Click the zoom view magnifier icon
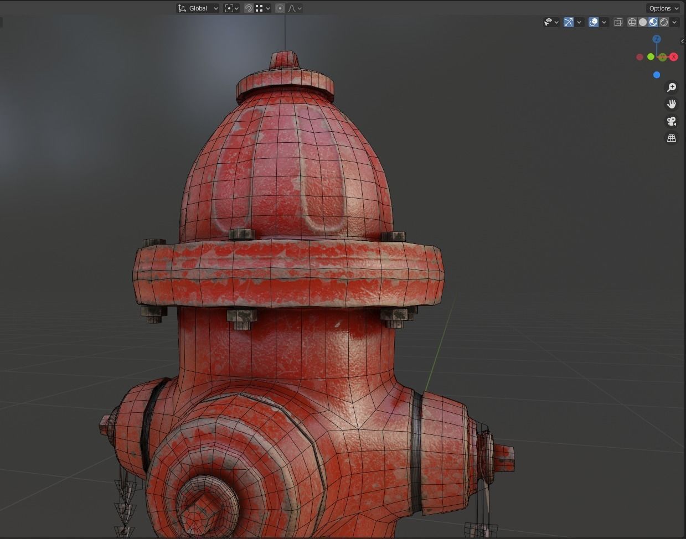Image resolution: width=686 pixels, height=539 pixels. click(x=672, y=87)
